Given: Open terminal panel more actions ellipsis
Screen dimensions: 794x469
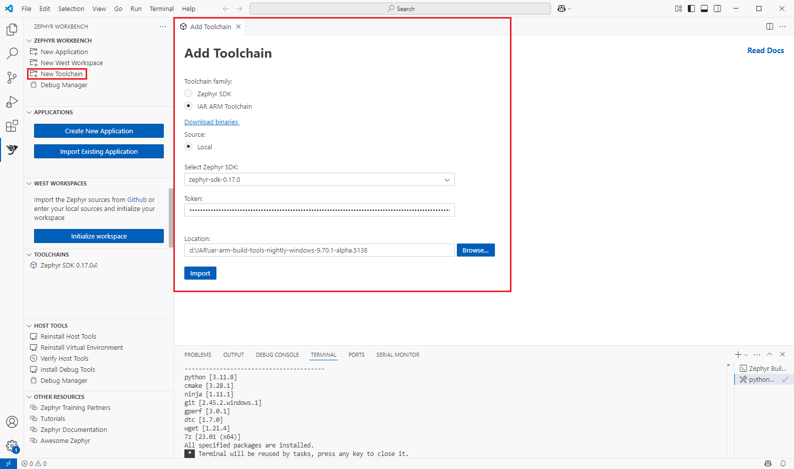Looking at the screenshot, I should click(757, 354).
